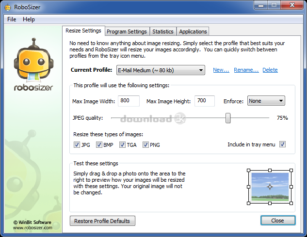Screen dimensions: 307x237
Task: Open the File menu
Action: (12, 19)
